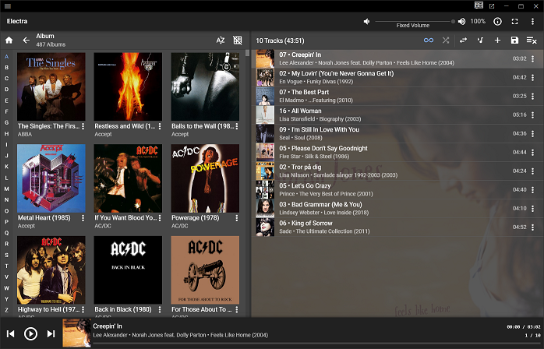This screenshot has height=349, width=544.
Task: Jump to letter A in index
Action: (x=6, y=57)
